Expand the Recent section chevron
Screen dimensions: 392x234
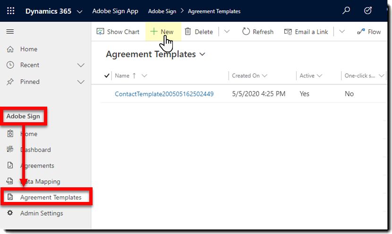click(81, 65)
